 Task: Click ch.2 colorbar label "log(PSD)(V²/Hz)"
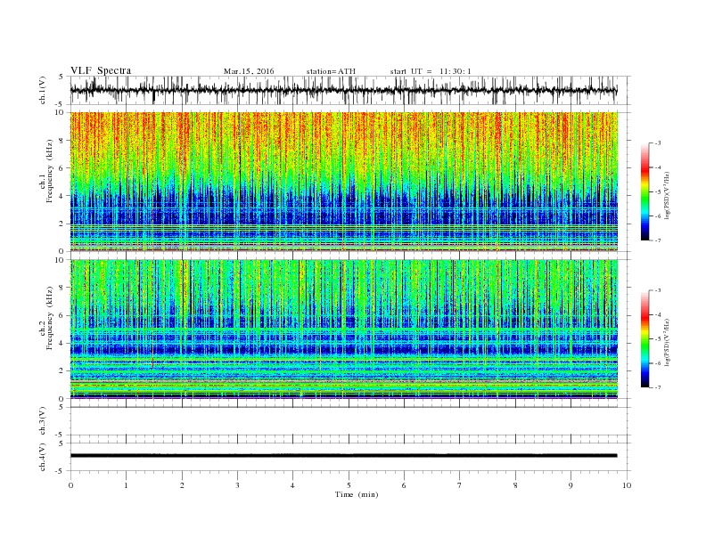[x=669, y=342]
